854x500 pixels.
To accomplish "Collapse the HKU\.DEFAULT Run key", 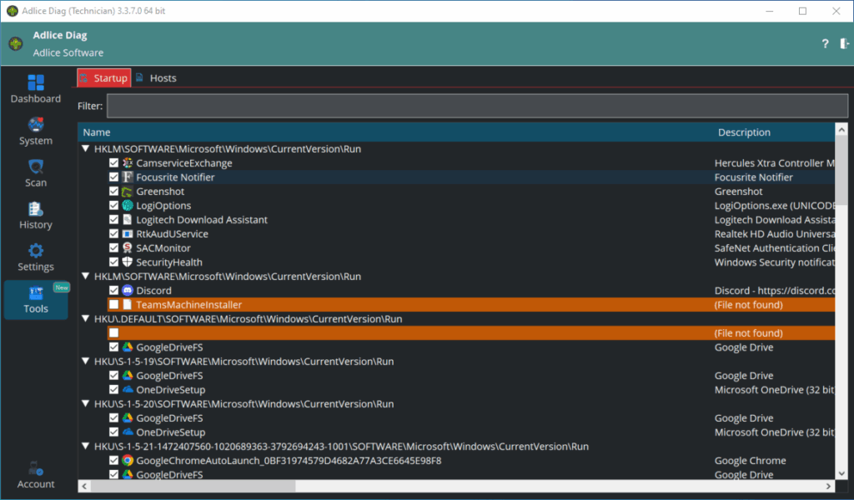I will 87,319.
